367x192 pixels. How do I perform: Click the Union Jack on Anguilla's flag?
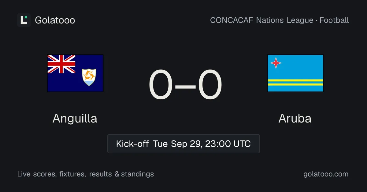[61, 64]
